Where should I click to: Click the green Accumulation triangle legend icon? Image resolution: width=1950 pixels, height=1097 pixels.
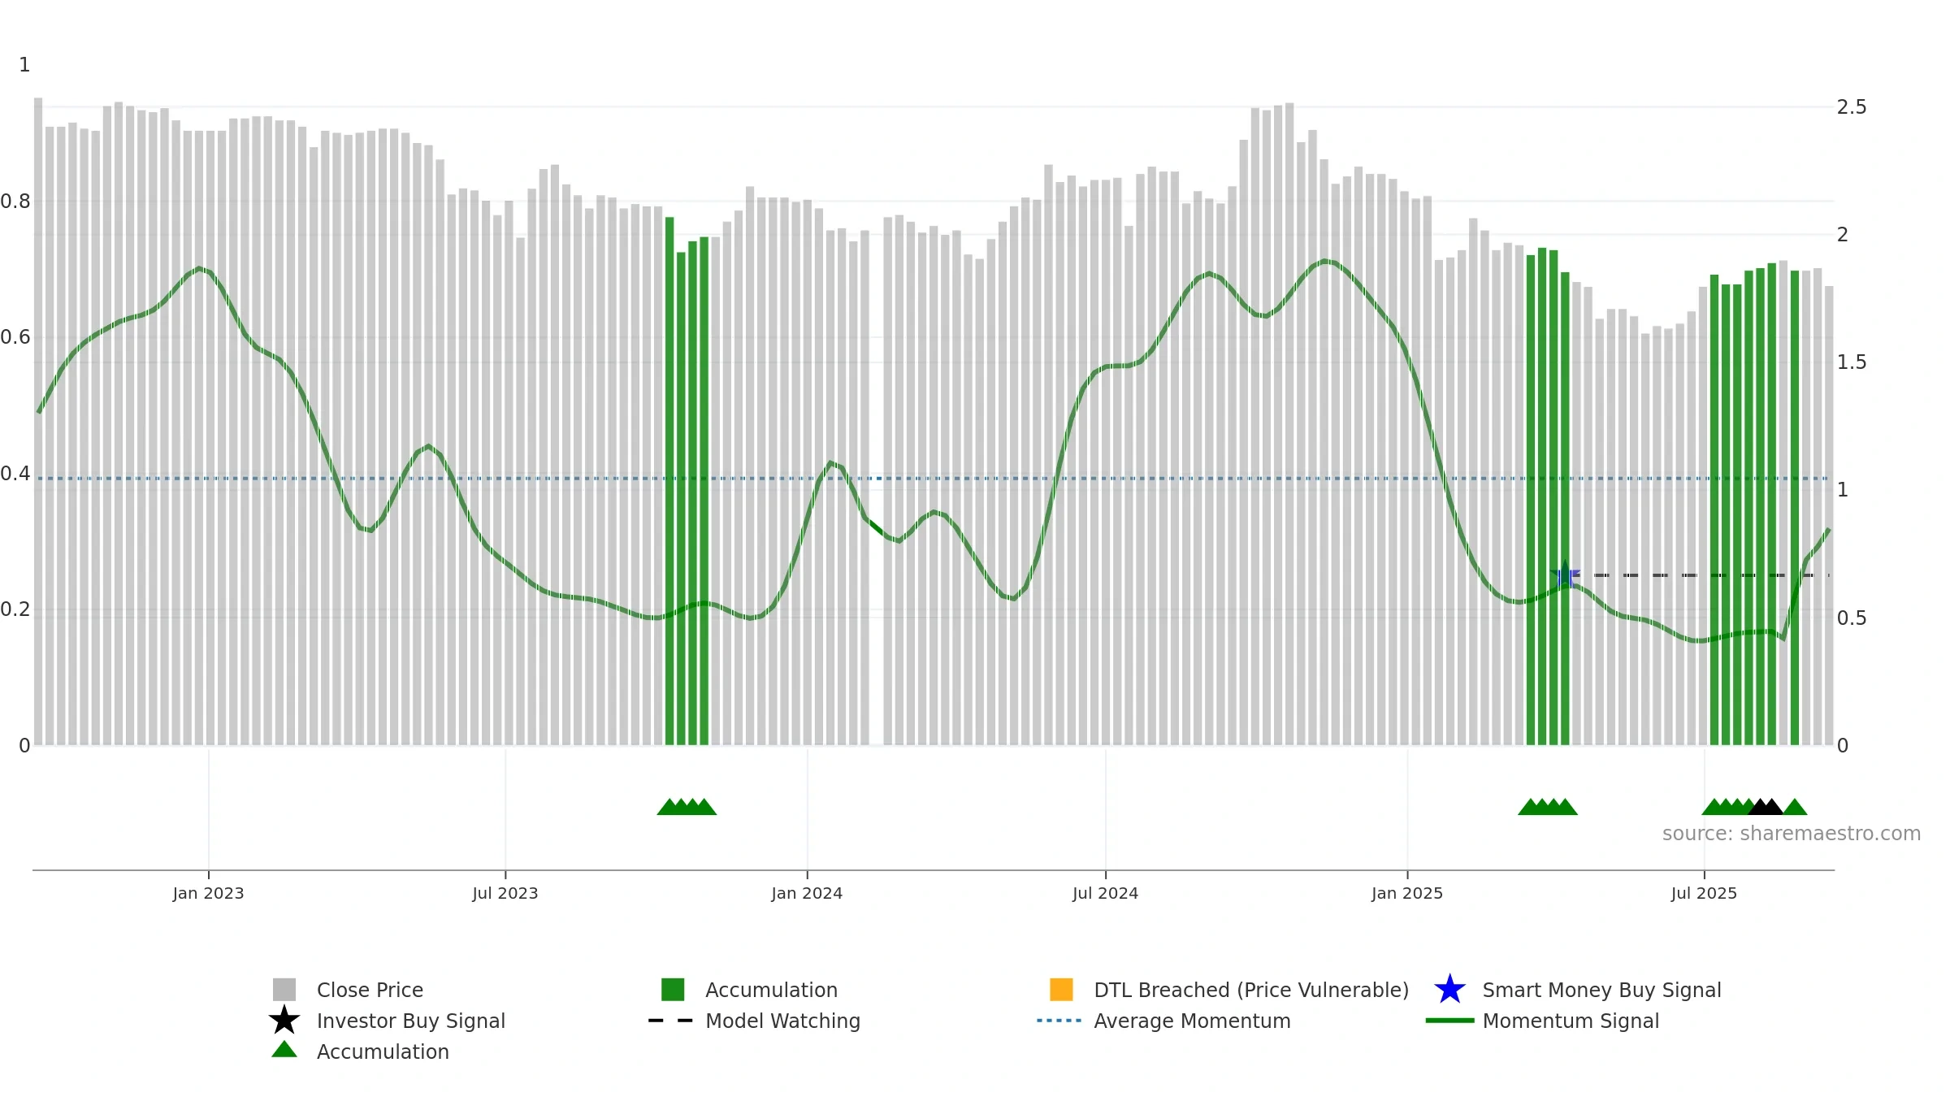pos(284,1050)
